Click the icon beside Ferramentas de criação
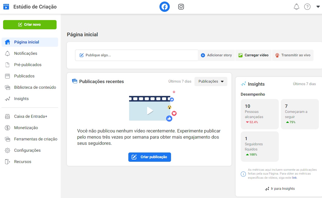The height and width of the screenshot is (198, 322). [7, 139]
